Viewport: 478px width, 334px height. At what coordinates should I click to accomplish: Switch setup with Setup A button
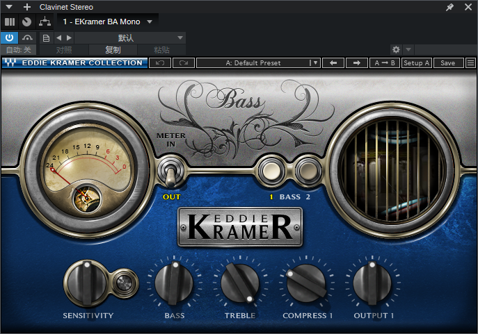pyautogui.click(x=416, y=63)
